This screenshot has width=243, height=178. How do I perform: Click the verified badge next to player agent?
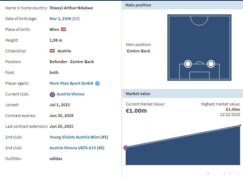(x=98, y=83)
